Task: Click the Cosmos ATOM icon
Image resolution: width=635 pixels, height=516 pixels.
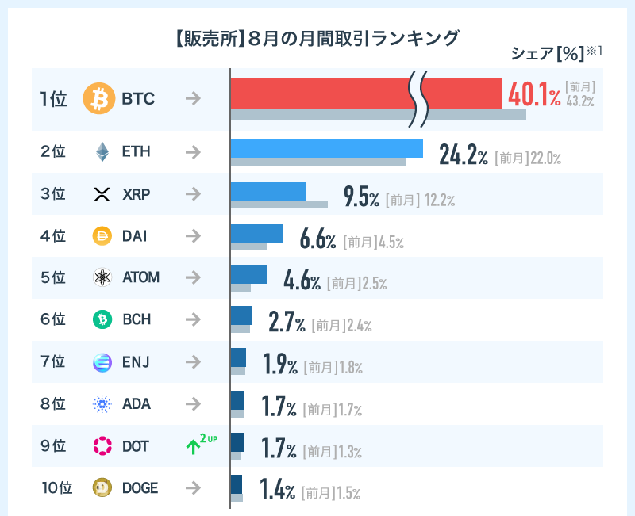Action: 102,277
